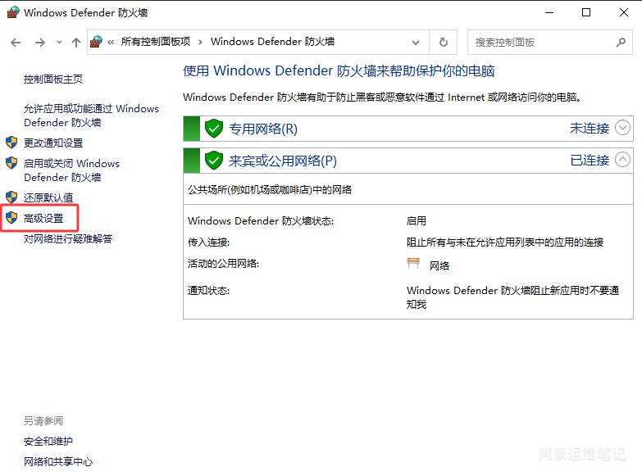Viewport: 642px width, 476px height.
Task: Go up one level with up arrow
Action: pos(76,43)
